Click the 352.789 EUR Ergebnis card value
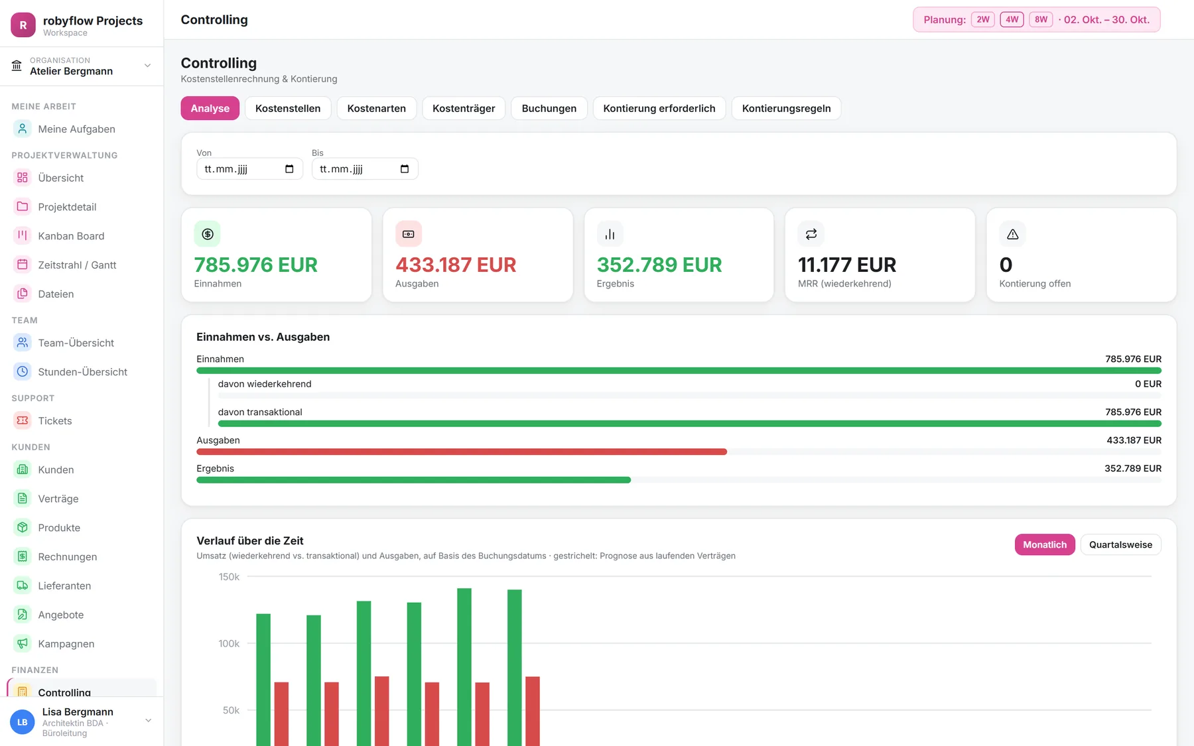 point(659,265)
